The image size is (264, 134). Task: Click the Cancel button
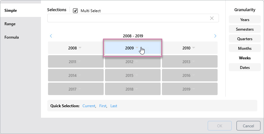pos(248,126)
